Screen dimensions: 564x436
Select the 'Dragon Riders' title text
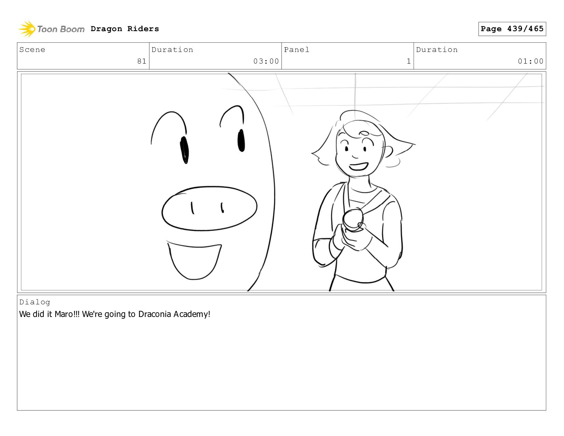tap(125, 29)
